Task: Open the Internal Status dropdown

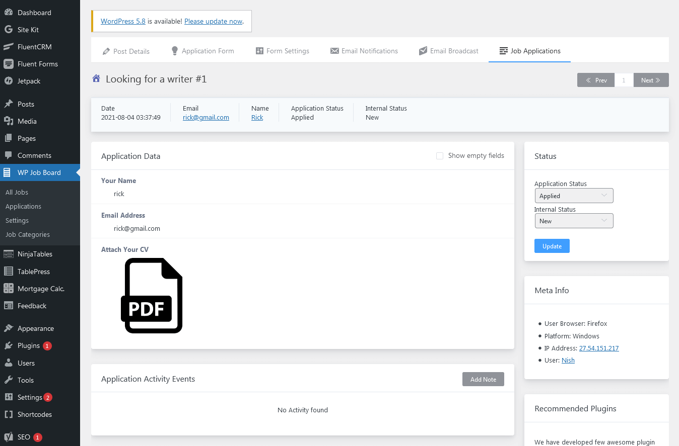Action: pos(574,221)
